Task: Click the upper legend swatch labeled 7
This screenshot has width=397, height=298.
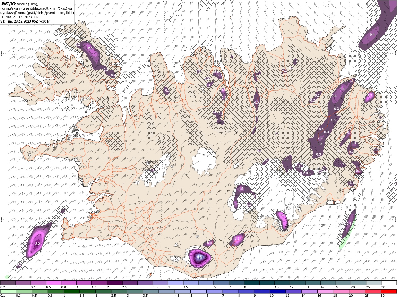Action: click(x=237, y=282)
